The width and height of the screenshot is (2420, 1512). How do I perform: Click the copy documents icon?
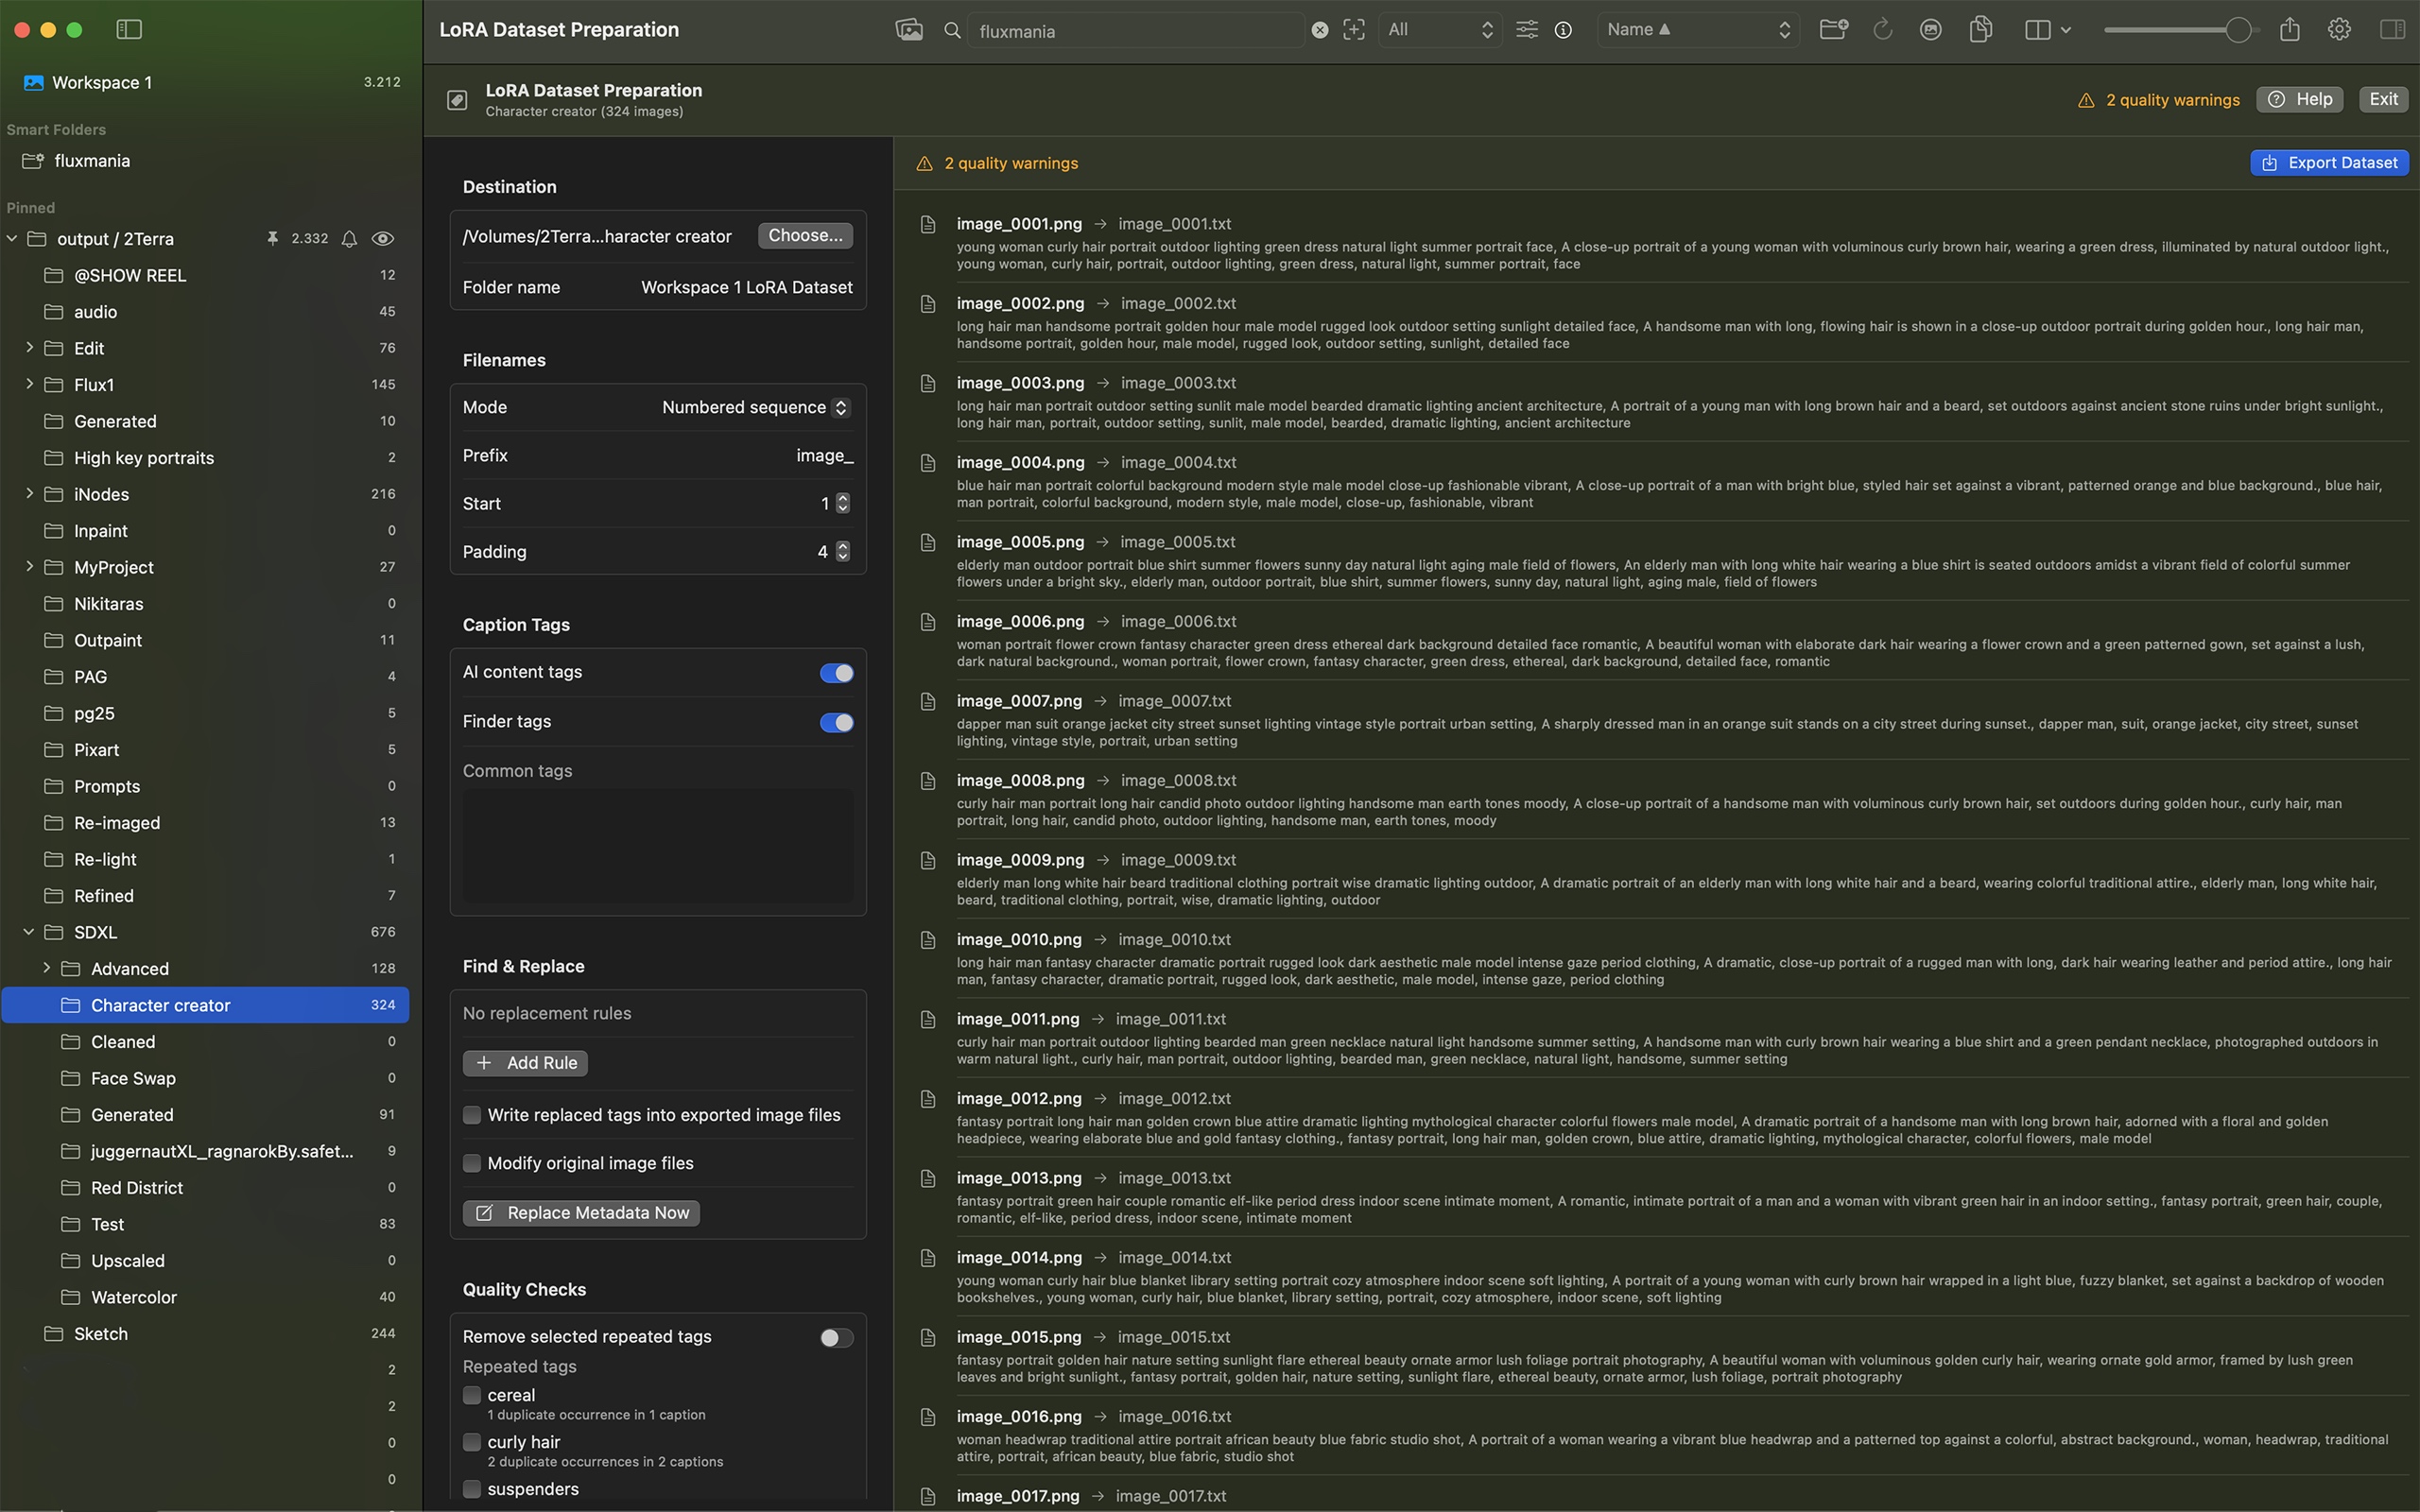point(1980,30)
